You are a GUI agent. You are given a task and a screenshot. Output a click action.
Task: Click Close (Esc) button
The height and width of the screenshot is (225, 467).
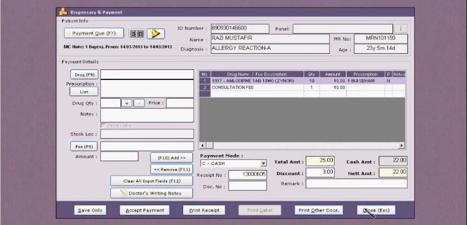coord(376,210)
